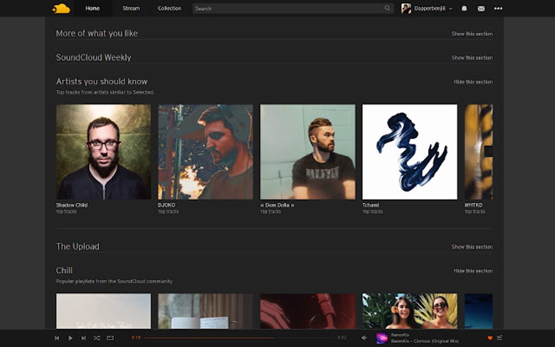Open the Dapperbenjiii profile dropdown

point(427,9)
